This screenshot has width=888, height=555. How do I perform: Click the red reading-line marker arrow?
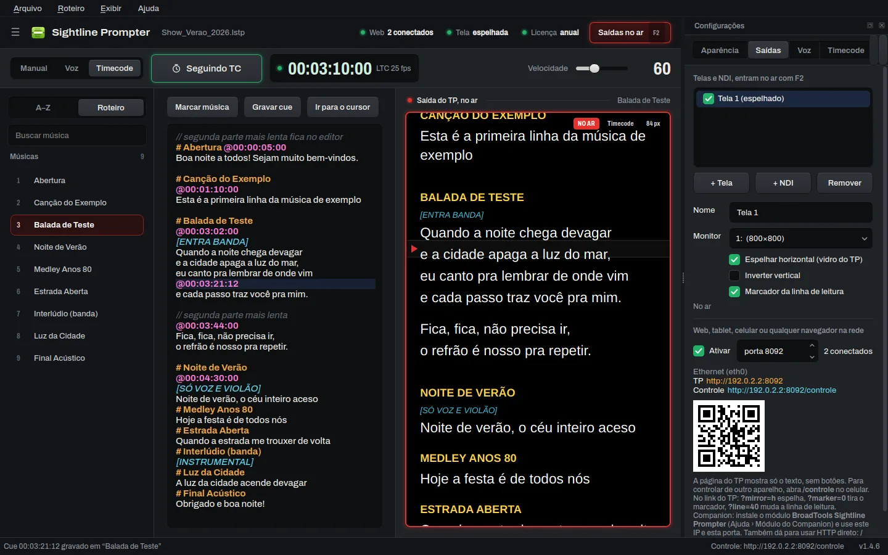(414, 249)
